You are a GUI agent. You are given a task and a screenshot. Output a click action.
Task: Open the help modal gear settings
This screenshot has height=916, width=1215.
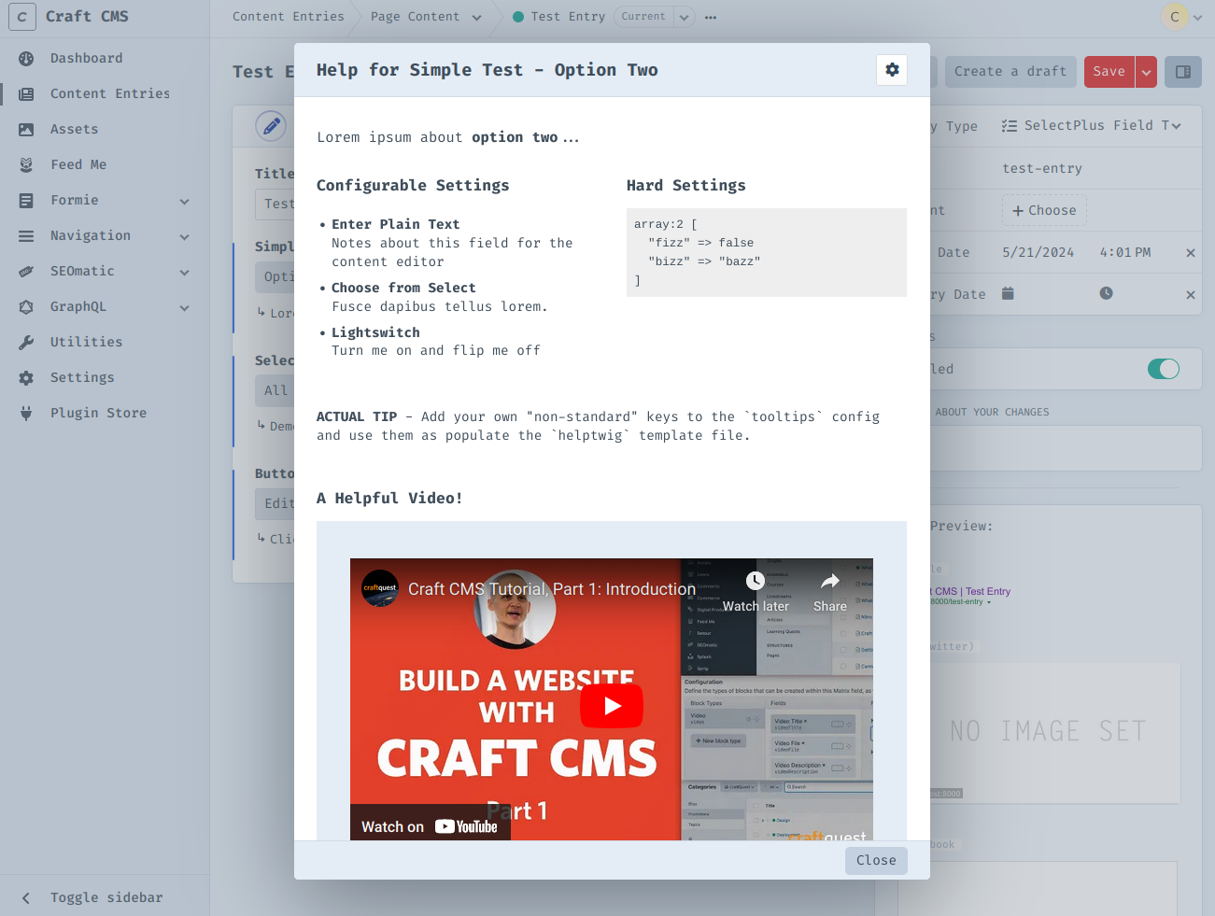[x=892, y=70]
